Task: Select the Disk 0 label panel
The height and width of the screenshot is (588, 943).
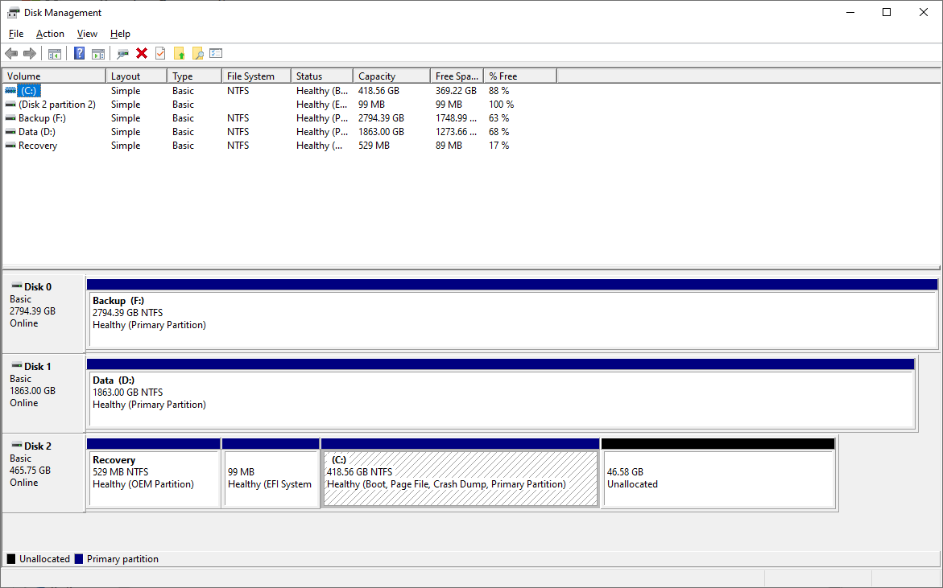Action: [x=44, y=314]
